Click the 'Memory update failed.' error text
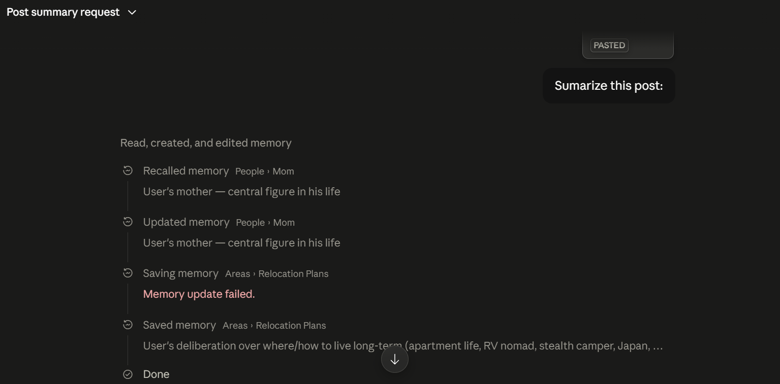Image resolution: width=780 pixels, height=384 pixels. (x=199, y=294)
